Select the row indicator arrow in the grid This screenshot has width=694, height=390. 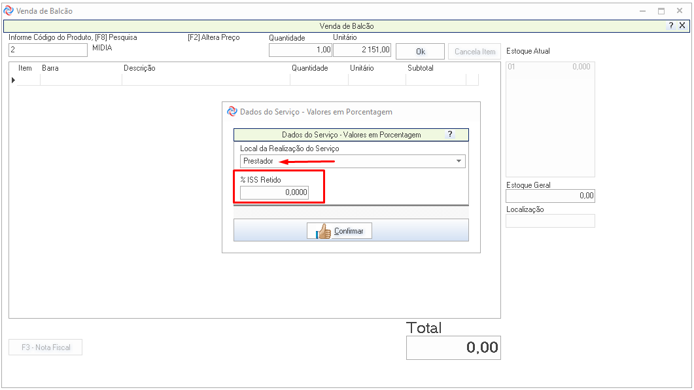tap(13, 80)
